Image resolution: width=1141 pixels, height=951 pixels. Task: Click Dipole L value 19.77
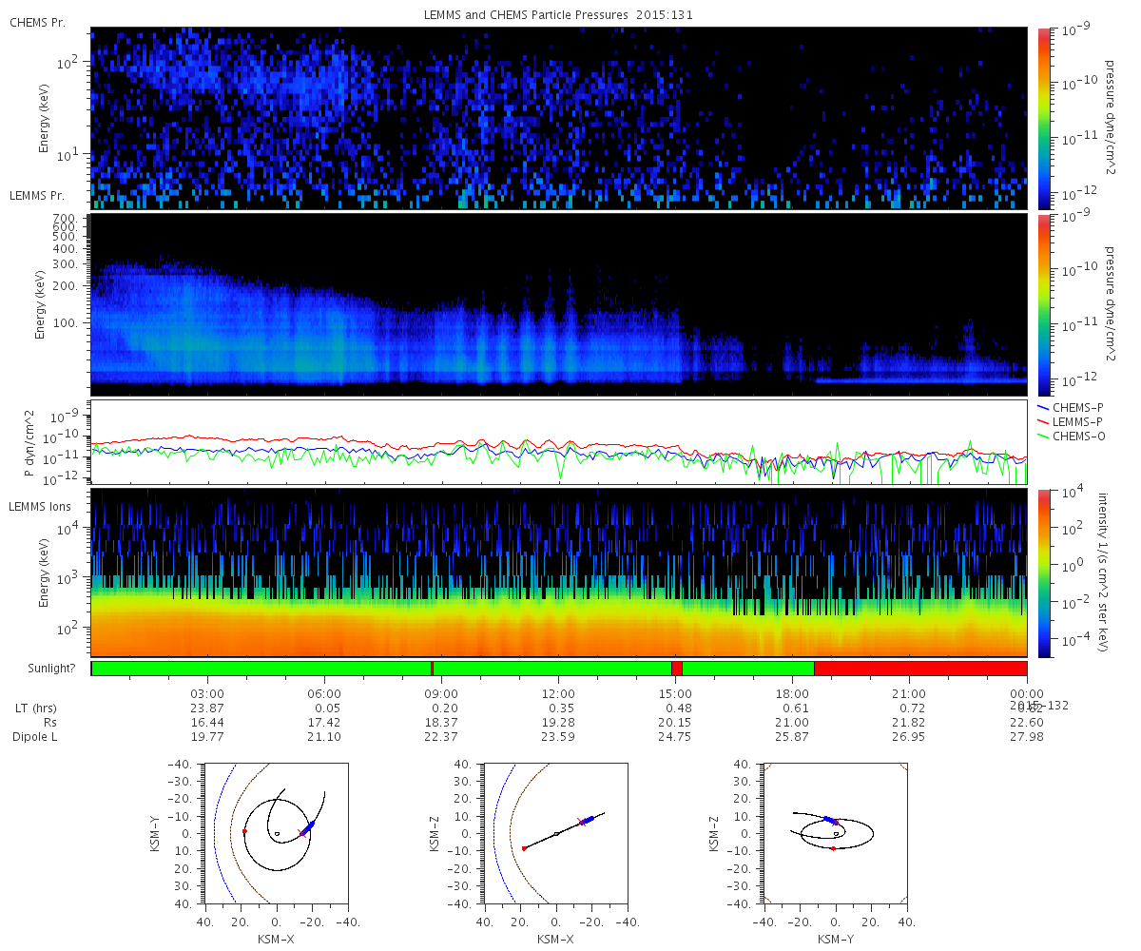207,737
